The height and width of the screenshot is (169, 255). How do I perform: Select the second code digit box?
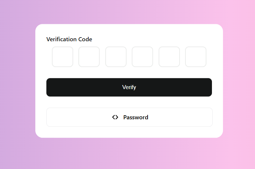[89, 57]
